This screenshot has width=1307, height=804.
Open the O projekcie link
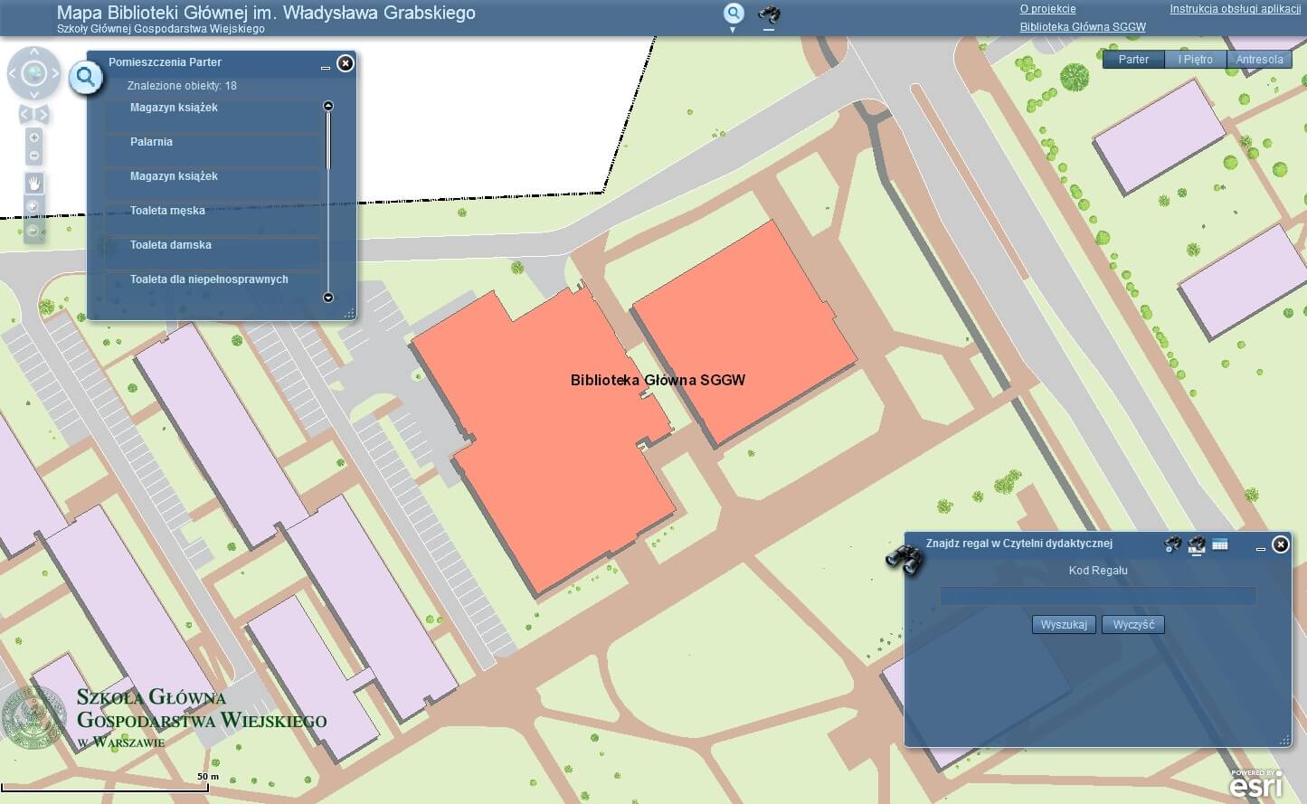pos(1047,9)
